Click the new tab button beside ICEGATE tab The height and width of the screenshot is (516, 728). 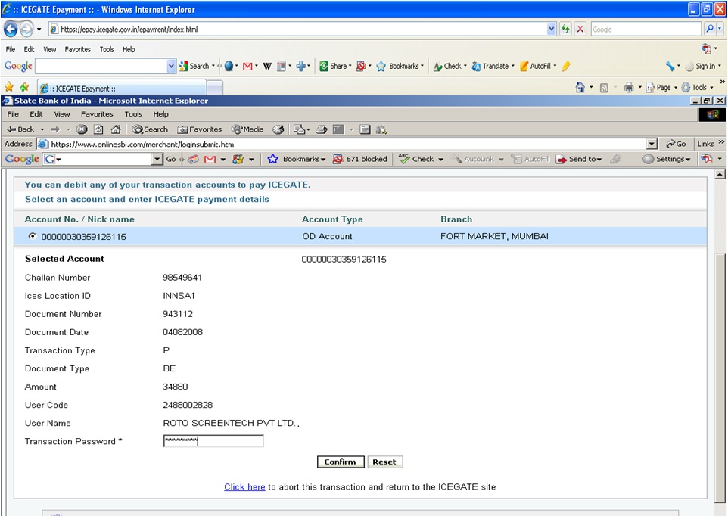(x=214, y=89)
